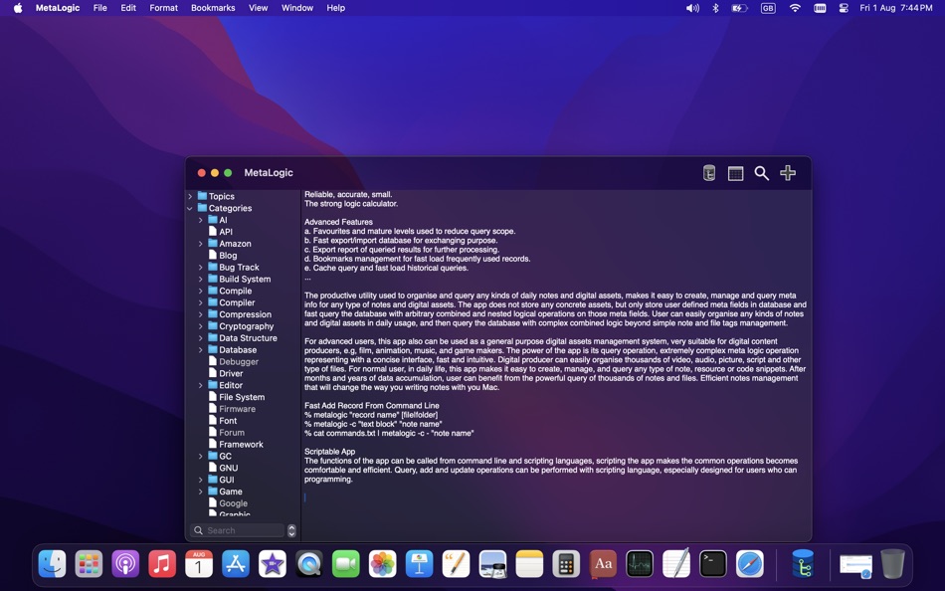
Task: Open Activity Monitor in the dock
Action: [x=640, y=564]
